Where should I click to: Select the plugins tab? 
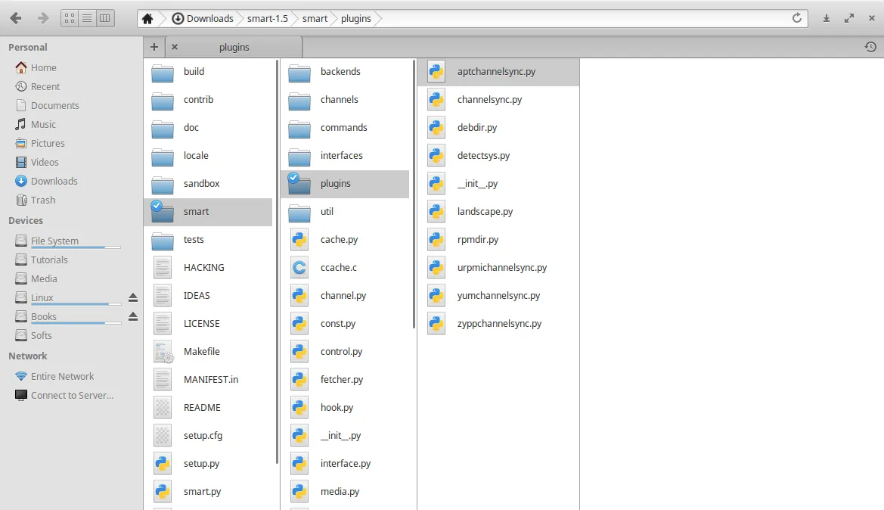pos(234,47)
